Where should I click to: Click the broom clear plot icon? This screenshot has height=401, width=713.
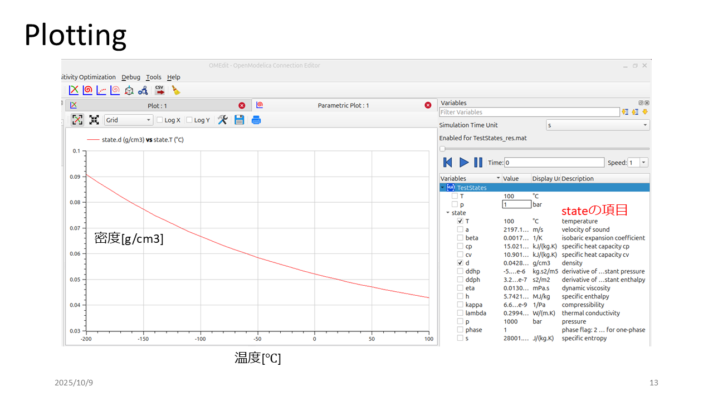coord(175,90)
